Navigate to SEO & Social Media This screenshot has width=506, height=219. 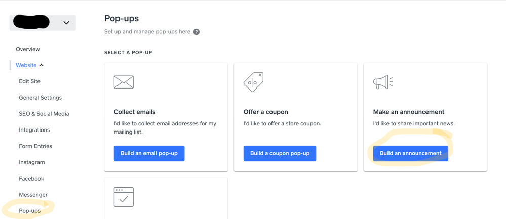[44, 114]
